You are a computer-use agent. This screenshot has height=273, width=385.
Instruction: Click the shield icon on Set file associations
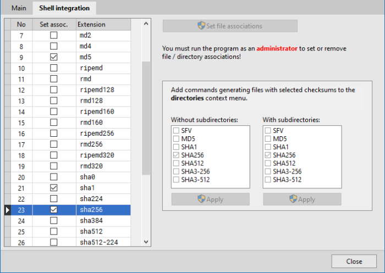(x=201, y=25)
